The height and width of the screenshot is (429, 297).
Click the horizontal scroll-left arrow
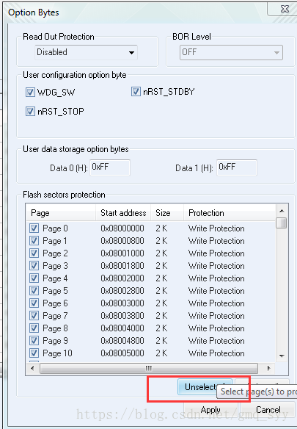tap(32, 368)
